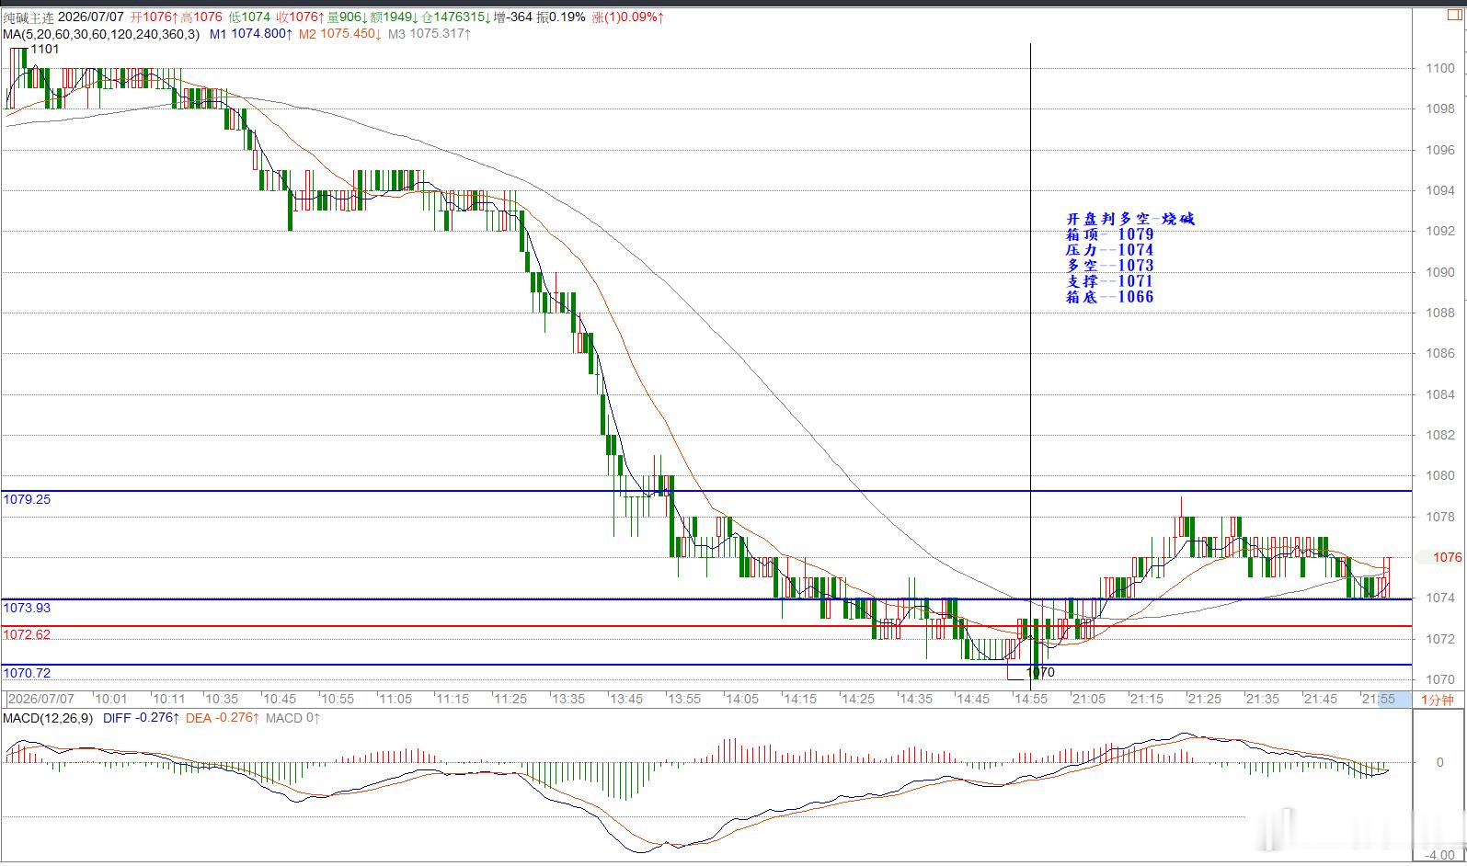
Task: Select the red 1072.62 horizontal line label
Action: pyautogui.click(x=27, y=634)
